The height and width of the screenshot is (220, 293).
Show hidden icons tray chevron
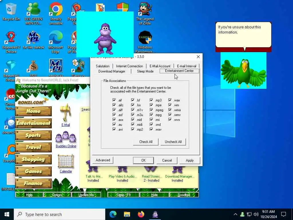(235, 214)
